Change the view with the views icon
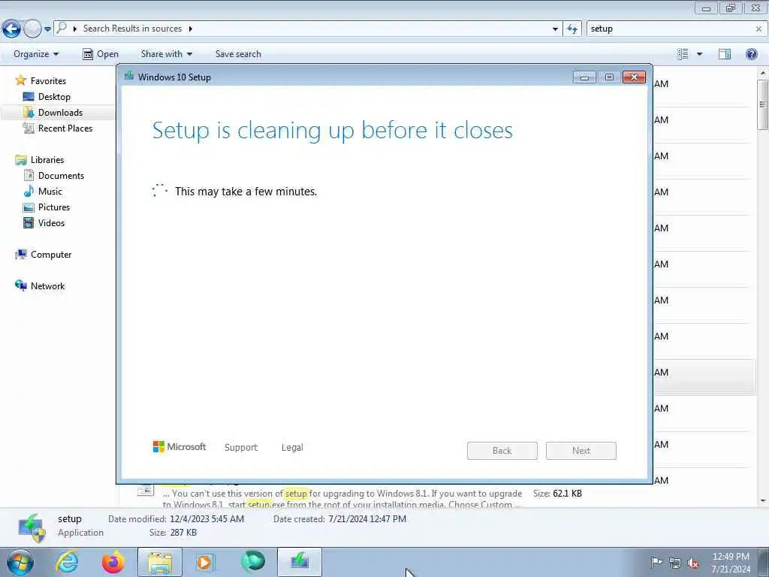769x577 pixels. 683,54
